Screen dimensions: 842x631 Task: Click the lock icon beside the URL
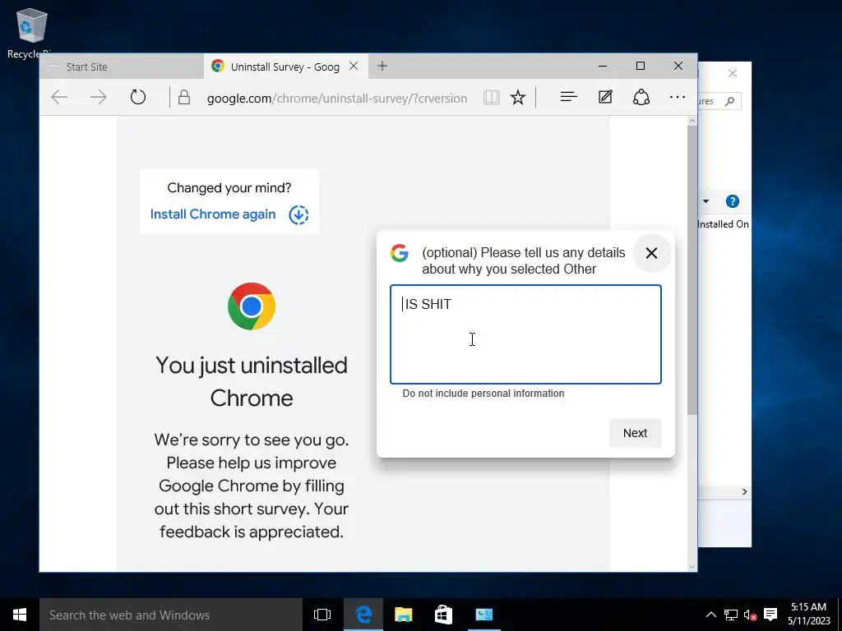click(x=184, y=97)
